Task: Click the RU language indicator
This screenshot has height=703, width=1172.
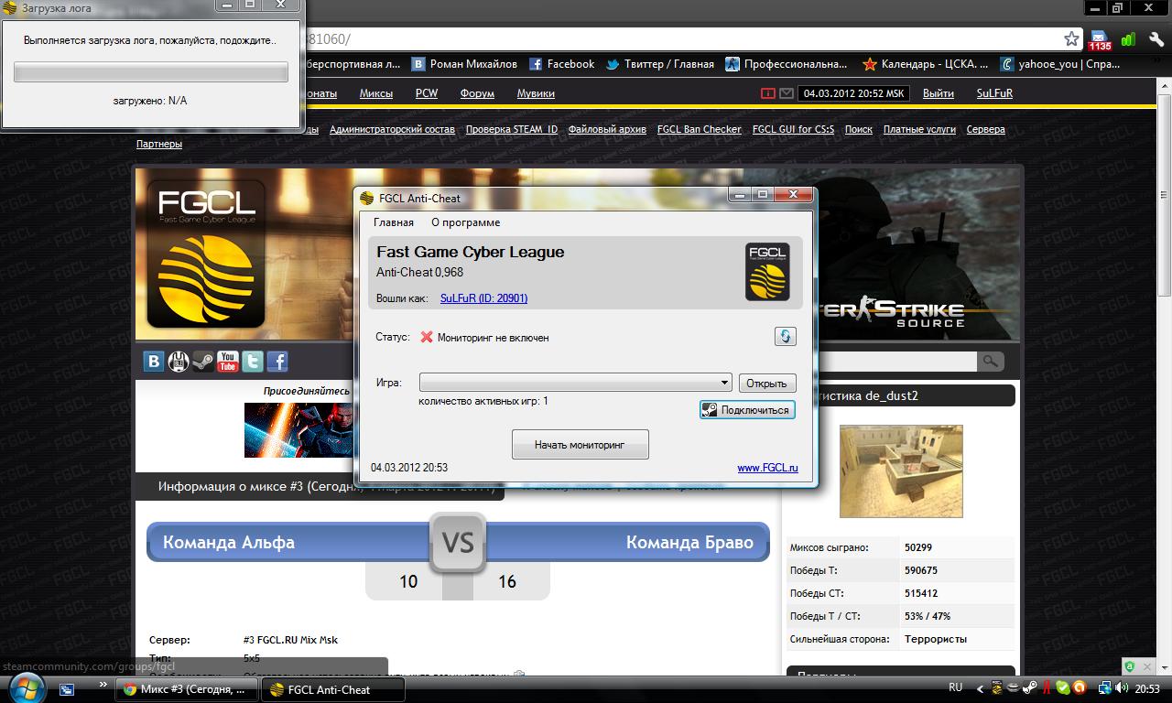Action: [x=956, y=687]
